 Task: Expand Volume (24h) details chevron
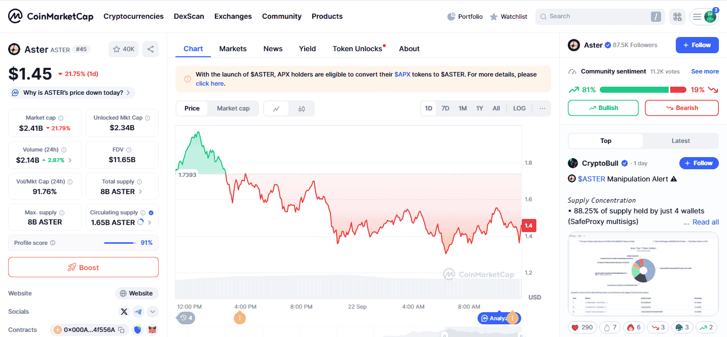click(70, 160)
